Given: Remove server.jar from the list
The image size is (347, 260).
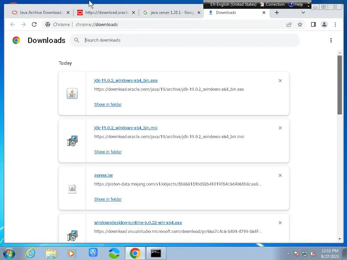Looking at the screenshot, I should (x=280, y=175).
